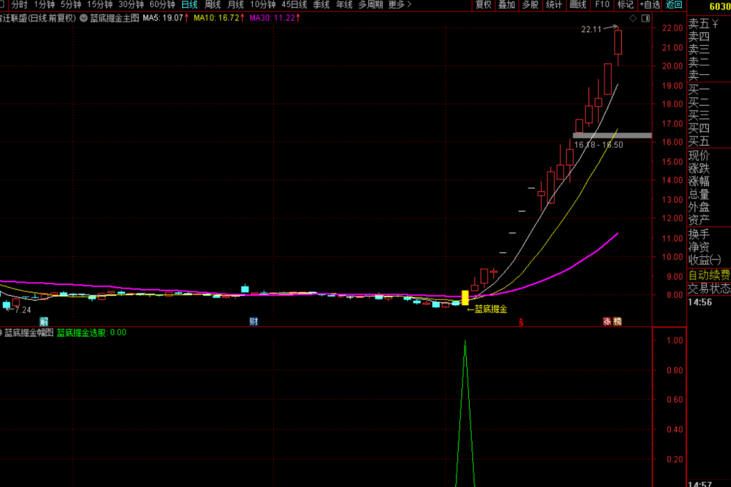Click the diamond icon above the chart

tap(632, 18)
